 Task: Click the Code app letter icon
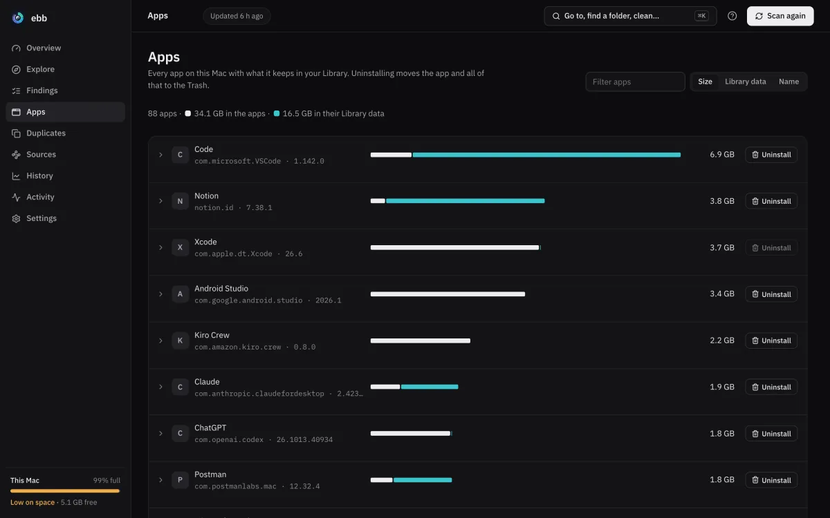tap(181, 155)
